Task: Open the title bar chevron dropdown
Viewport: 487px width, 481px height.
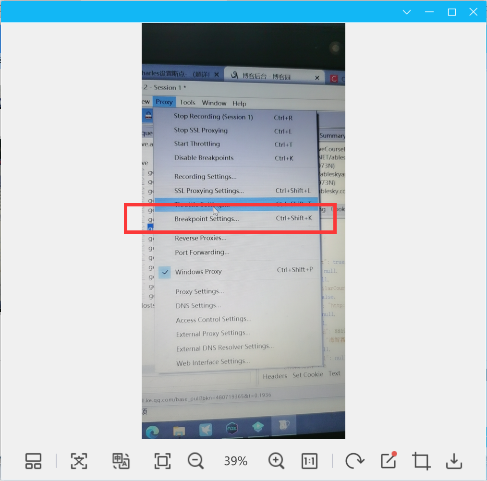Action: [407, 12]
